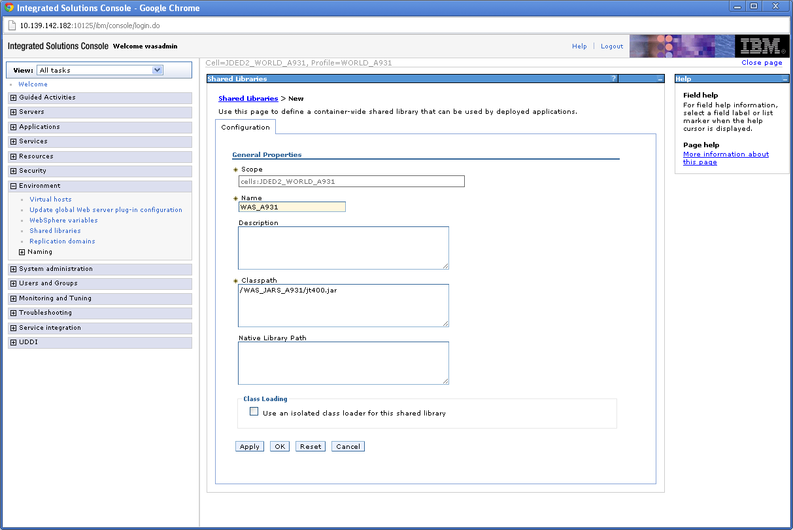
Task: Enable isolated class loader checkbox
Action: [254, 412]
